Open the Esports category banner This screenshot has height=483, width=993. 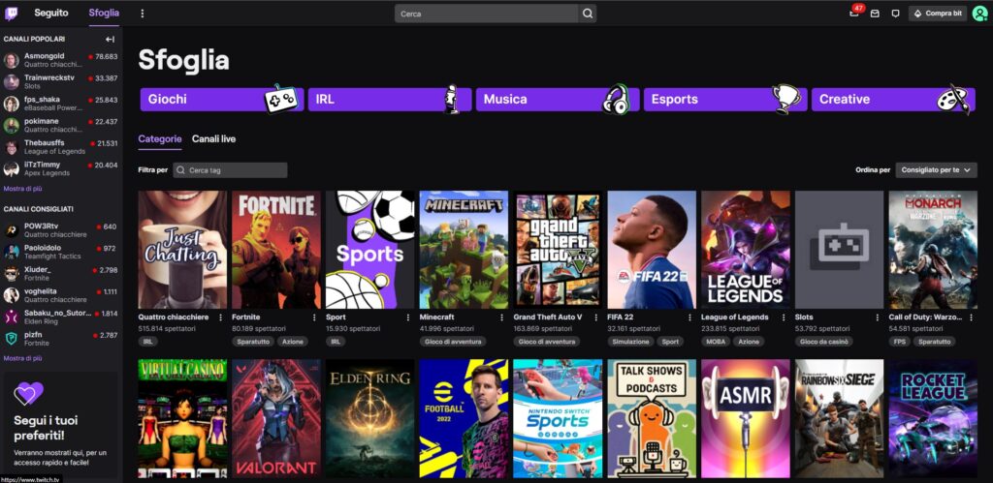(725, 100)
